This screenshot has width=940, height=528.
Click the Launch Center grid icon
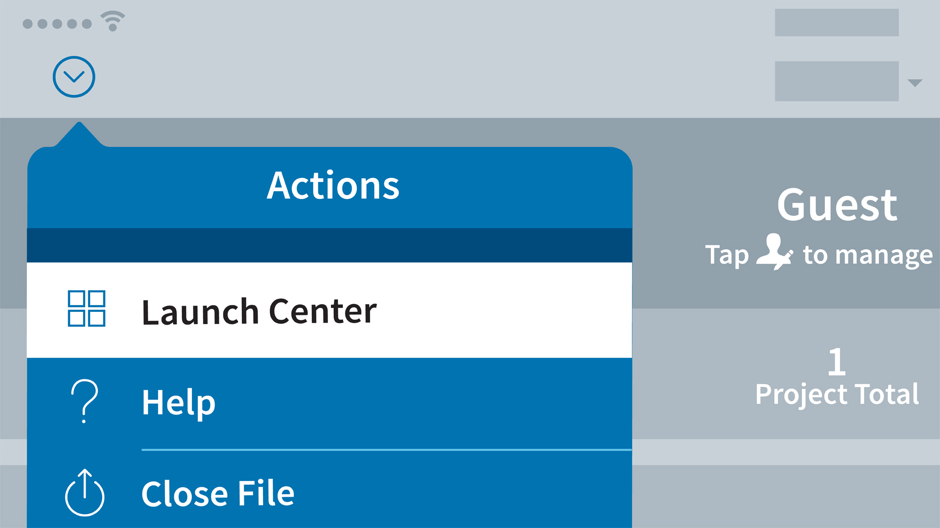(87, 308)
